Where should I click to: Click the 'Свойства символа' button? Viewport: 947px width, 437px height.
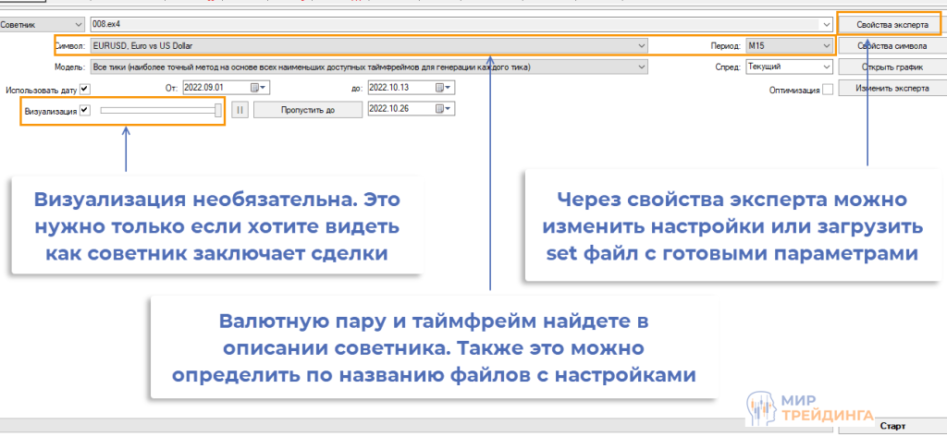[x=892, y=44]
